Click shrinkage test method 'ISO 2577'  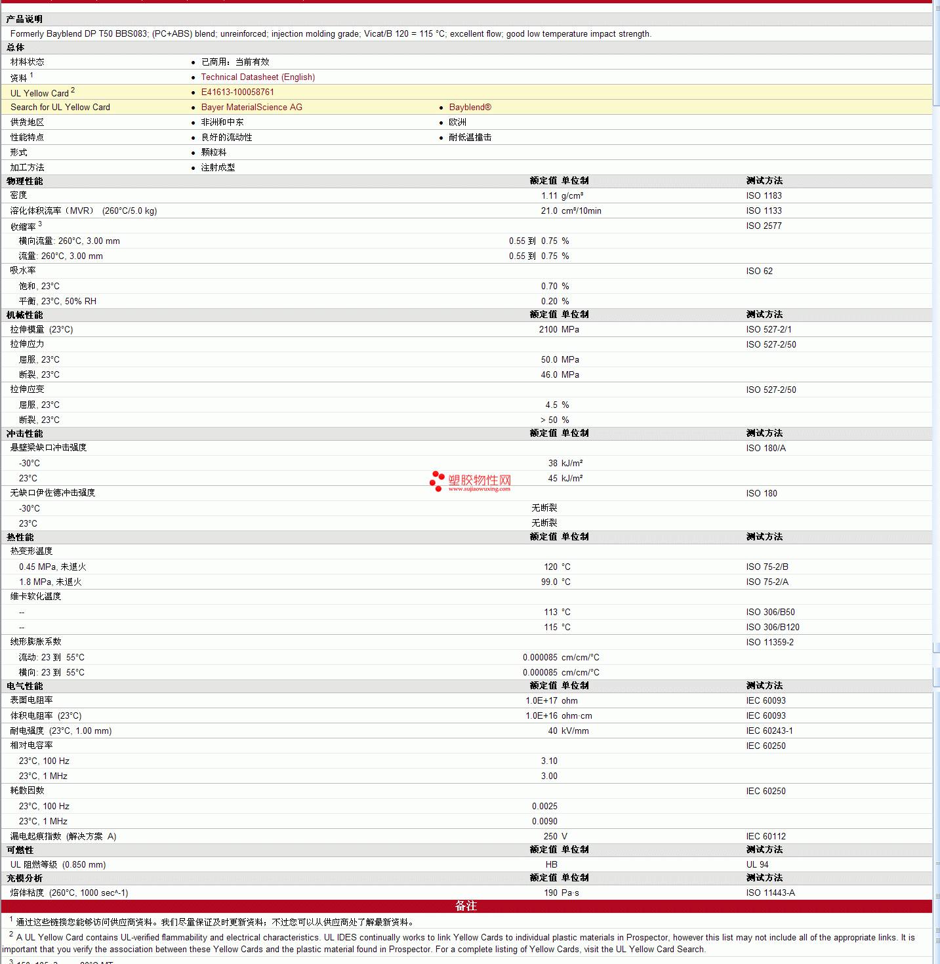coord(764,226)
